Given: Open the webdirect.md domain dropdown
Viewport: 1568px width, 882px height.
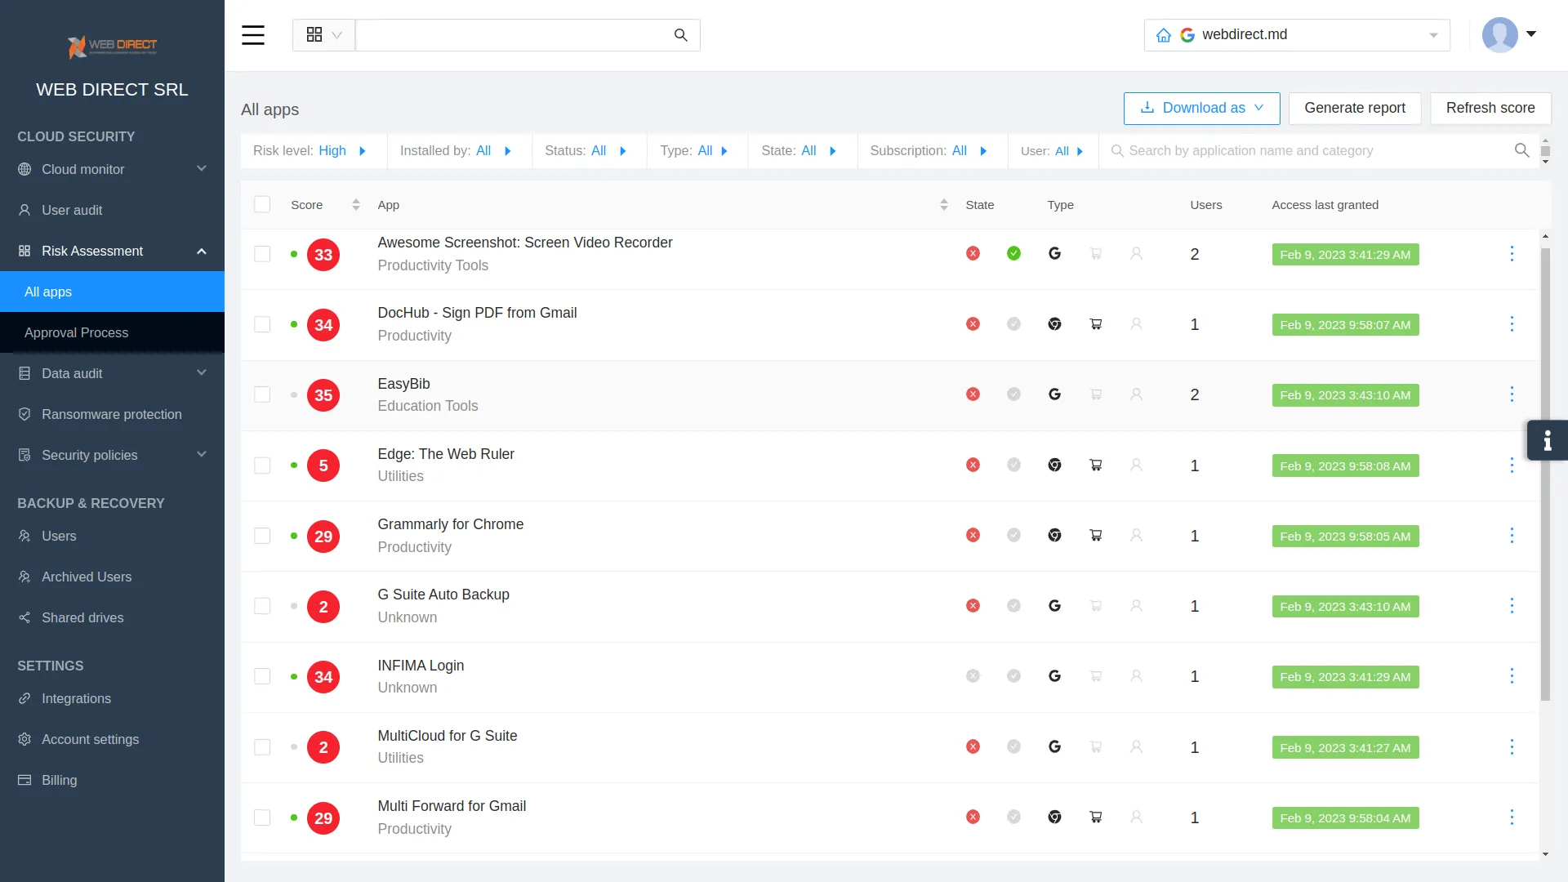Looking at the screenshot, I should tap(1297, 35).
